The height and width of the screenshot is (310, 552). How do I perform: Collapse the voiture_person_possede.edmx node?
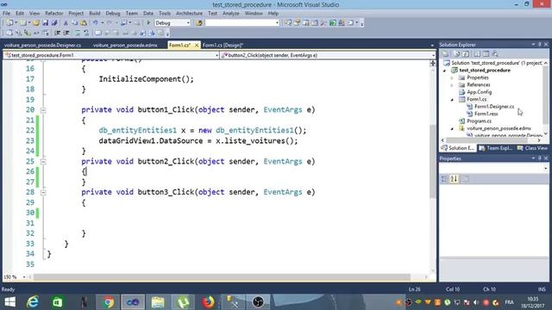pos(452,129)
